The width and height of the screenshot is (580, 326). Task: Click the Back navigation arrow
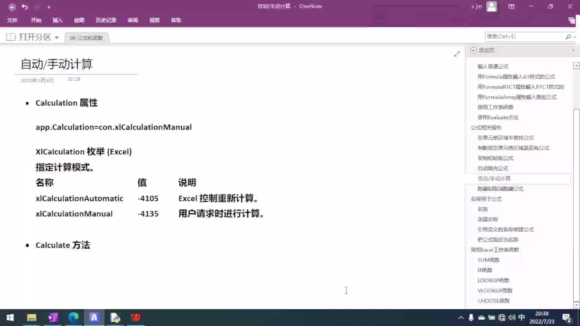point(12,7)
